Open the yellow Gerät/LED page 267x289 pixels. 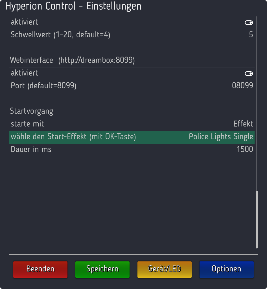(165, 269)
